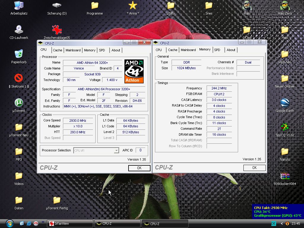Open the Neuer Ordner folder
This screenshot has height=228, width=304.
click(285, 81)
